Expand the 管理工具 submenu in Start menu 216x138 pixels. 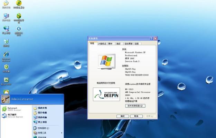tap(48, 133)
